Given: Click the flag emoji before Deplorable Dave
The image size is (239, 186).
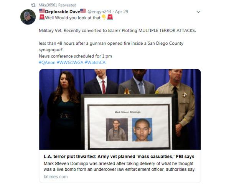Looking at the screenshot, I should [x=42, y=11].
